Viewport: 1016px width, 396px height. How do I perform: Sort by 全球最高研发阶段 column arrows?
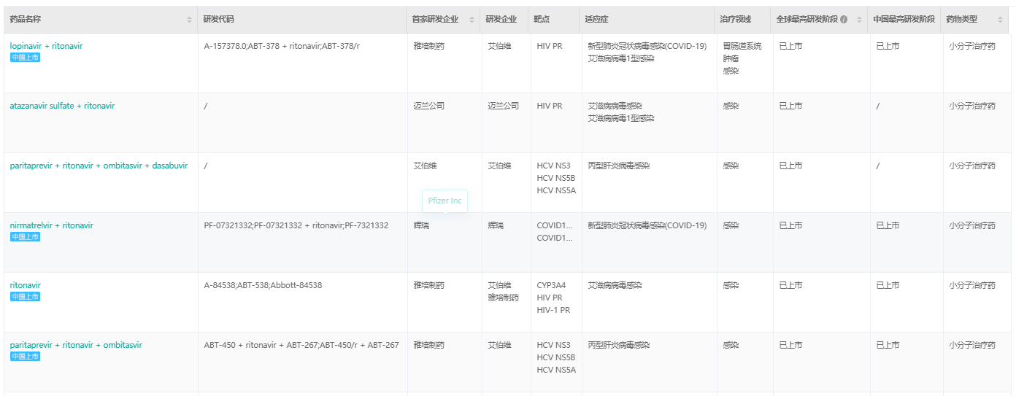tap(858, 20)
